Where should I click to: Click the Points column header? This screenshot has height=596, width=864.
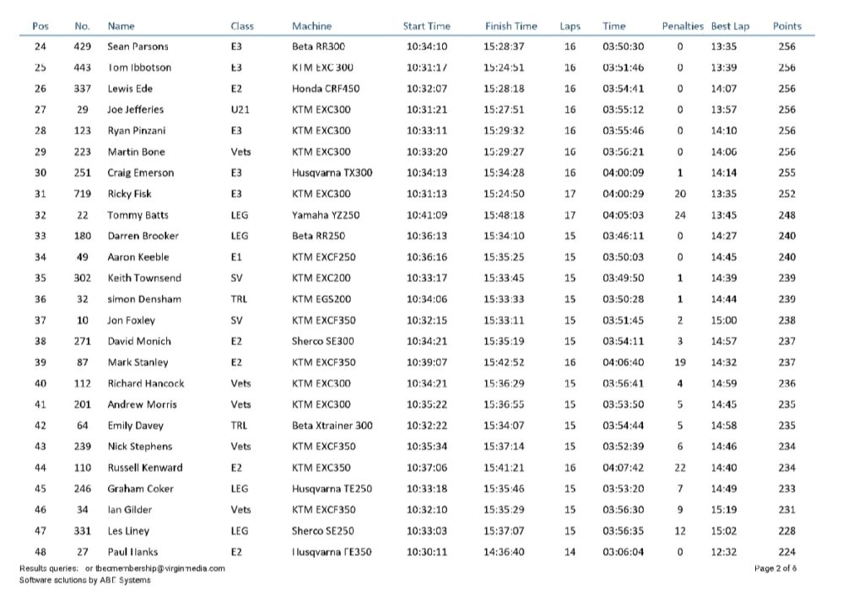[x=787, y=26]
